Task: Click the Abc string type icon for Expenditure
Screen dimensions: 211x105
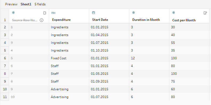Action: 53,13
